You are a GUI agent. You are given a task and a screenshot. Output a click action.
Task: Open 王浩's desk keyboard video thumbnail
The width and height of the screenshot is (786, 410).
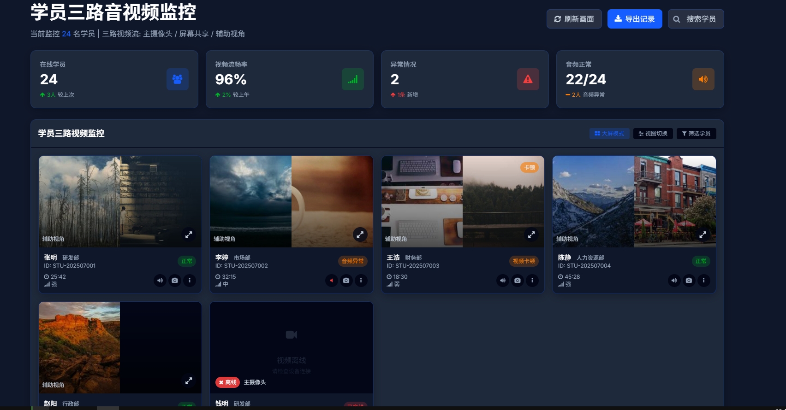pyautogui.click(x=422, y=201)
